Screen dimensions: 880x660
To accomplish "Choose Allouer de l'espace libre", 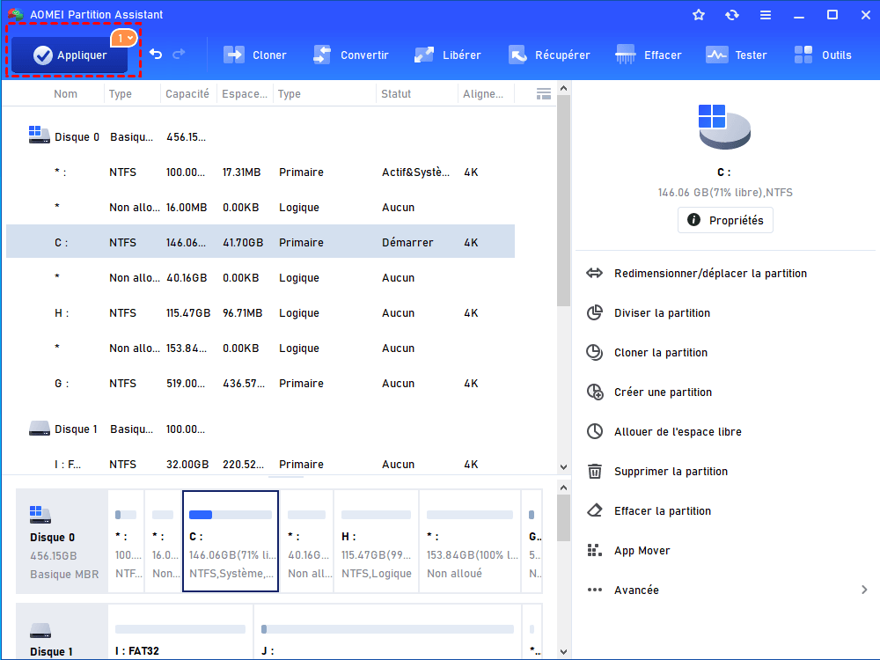I will pyautogui.click(x=678, y=431).
